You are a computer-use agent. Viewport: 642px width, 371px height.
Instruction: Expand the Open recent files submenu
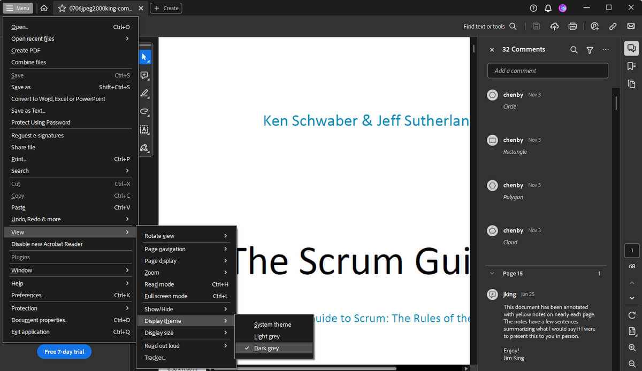tap(70, 38)
